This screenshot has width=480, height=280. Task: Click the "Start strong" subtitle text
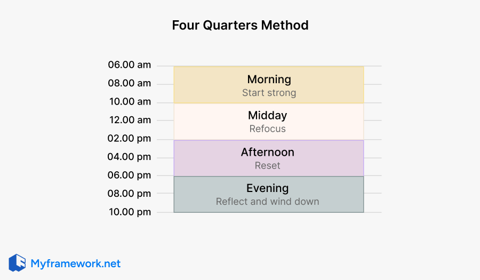point(269,93)
